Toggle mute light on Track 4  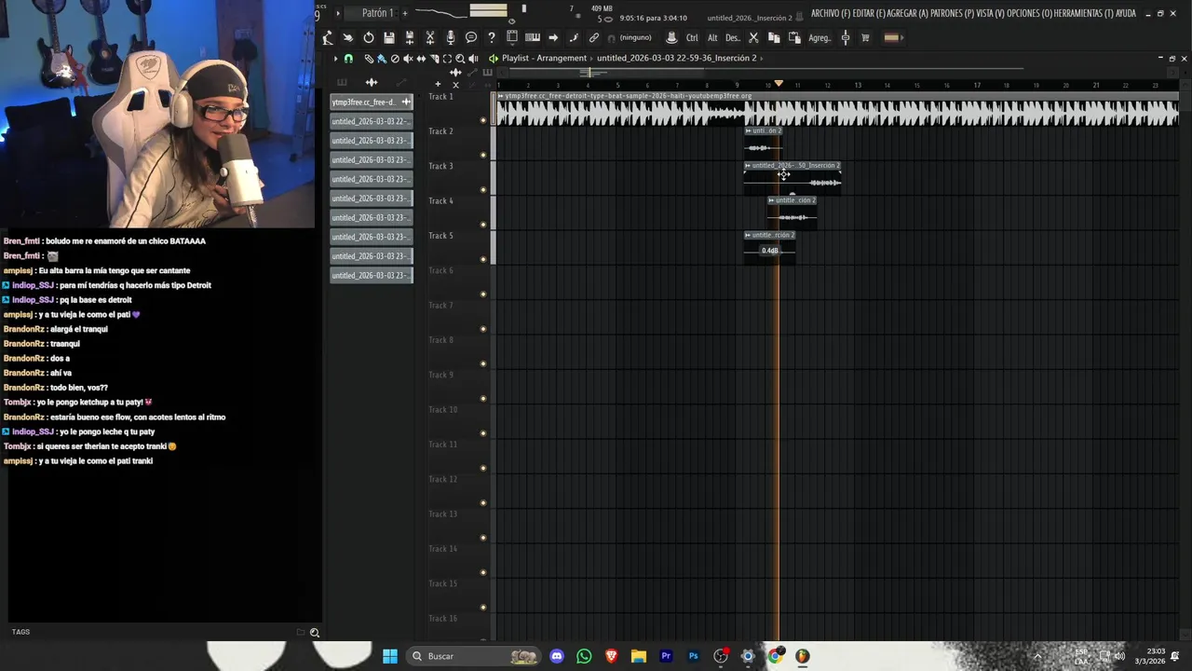pyautogui.click(x=482, y=225)
